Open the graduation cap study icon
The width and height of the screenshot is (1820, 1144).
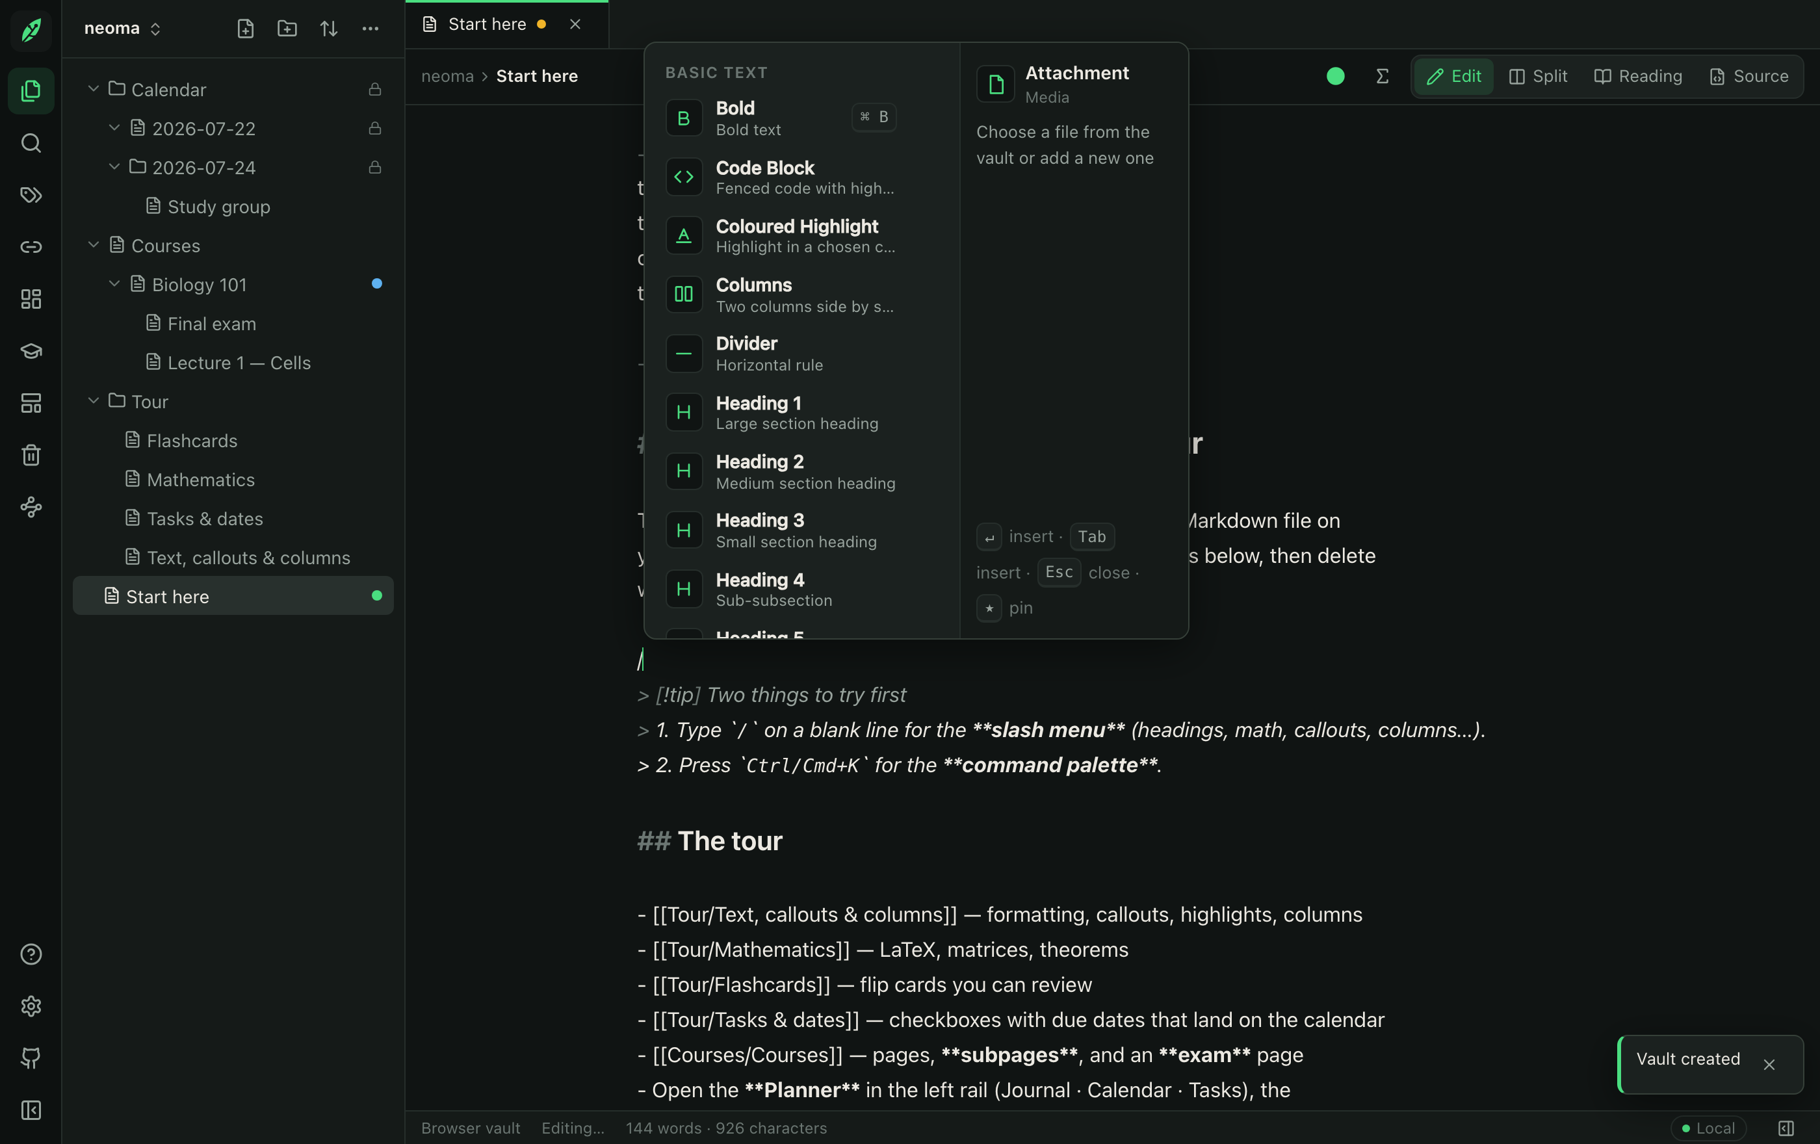pyautogui.click(x=31, y=352)
